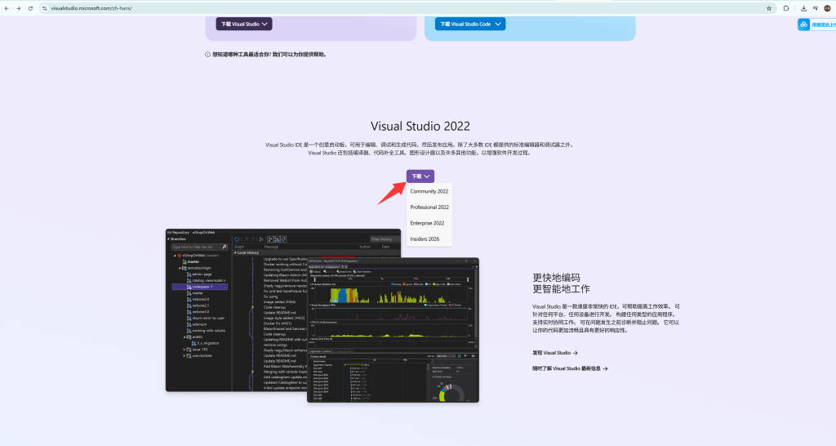836x446 pixels.
Task: Choose Insiders 2026 in the download menu
Action: click(425, 239)
